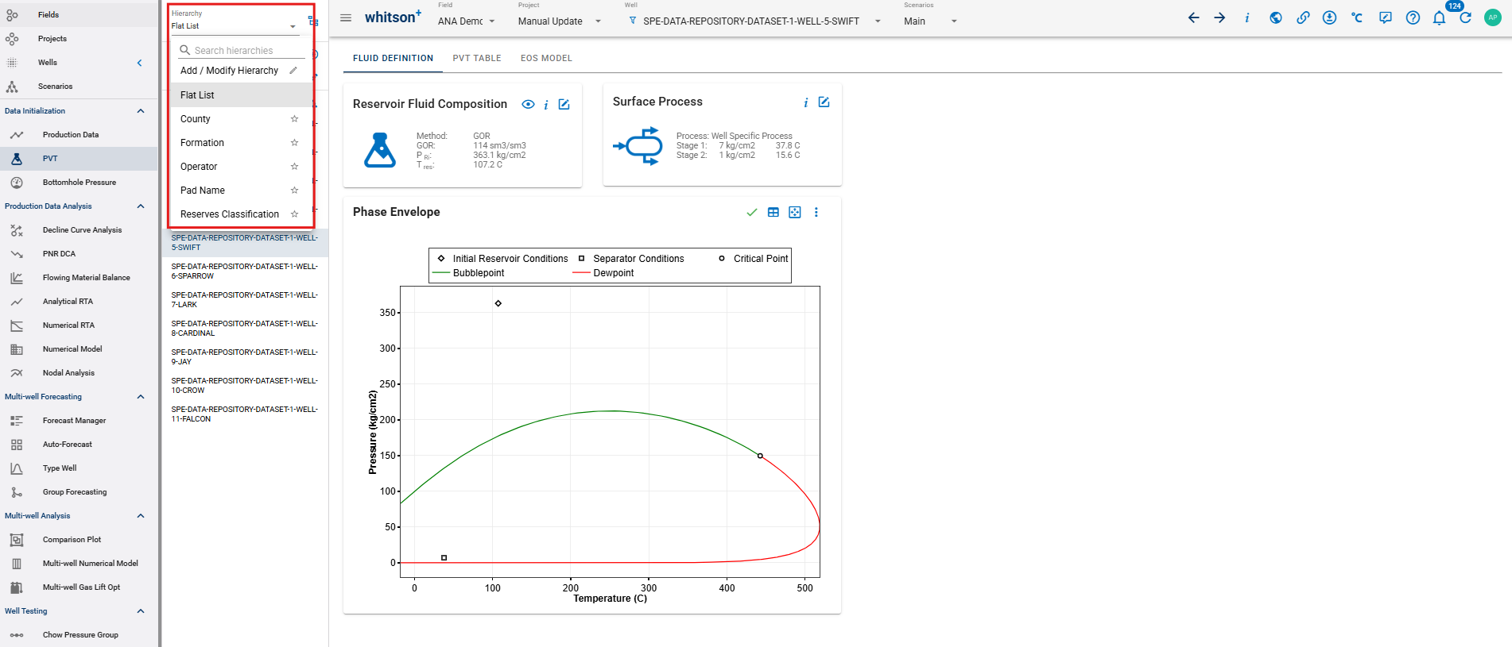Select well SPE-DATA-REPOSITORY-DATASET-1-WELL-7-LARK
1512x647 pixels.
pos(245,300)
